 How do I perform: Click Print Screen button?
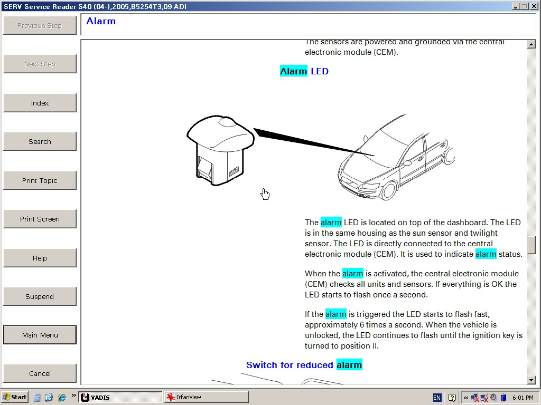(x=40, y=219)
